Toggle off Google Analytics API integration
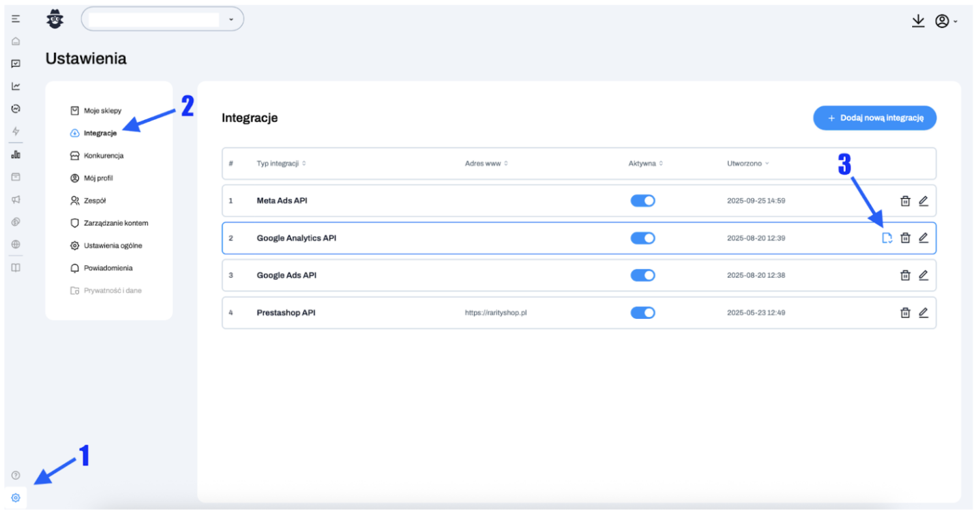The height and width of the screenshot is (517, 978). [x=642, y=238]
